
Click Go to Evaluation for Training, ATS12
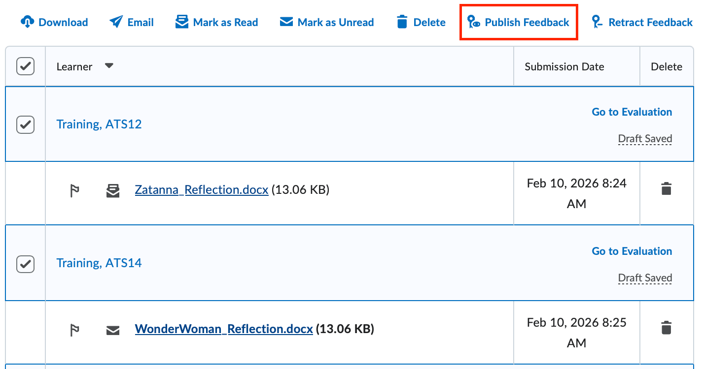(632, 112)
